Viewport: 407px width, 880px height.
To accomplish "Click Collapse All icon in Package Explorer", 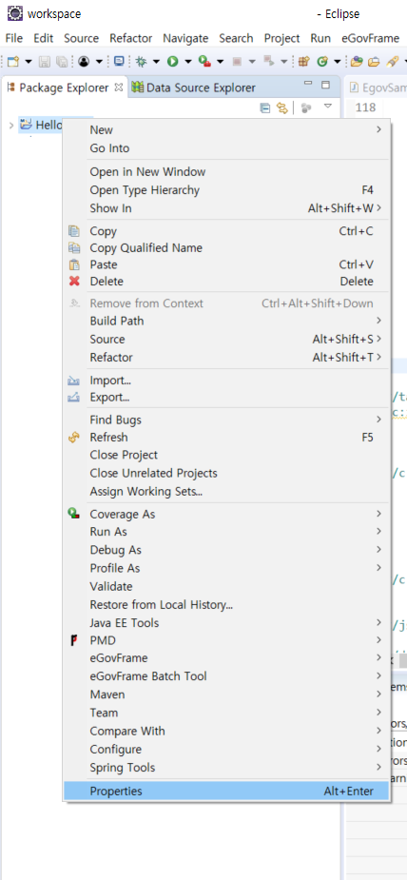I will point(265,108).
